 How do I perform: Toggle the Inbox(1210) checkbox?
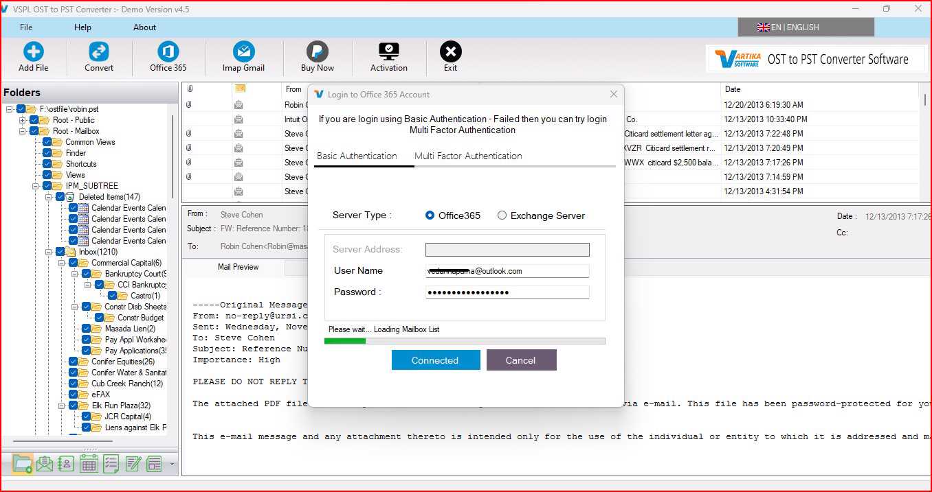click(x=60, y=252)
